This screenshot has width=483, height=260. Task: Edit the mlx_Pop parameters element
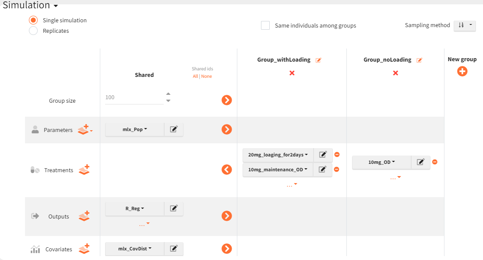(174, 129)
